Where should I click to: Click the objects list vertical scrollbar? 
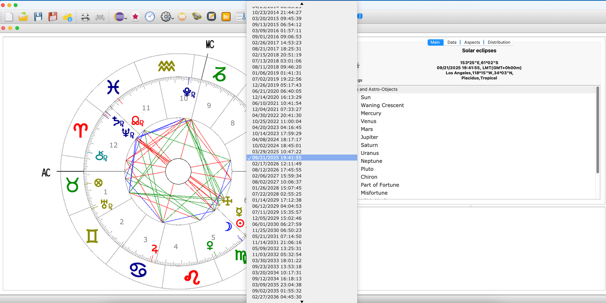click(x=598, y=129)
